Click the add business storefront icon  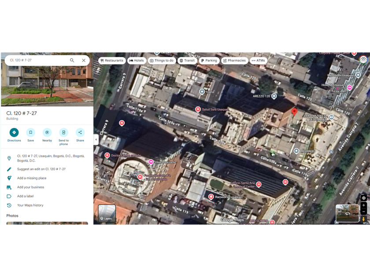[x=9, y=187]
